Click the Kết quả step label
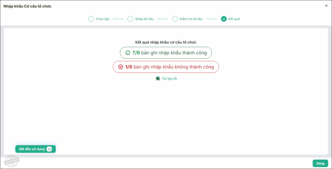 [234, 19]
